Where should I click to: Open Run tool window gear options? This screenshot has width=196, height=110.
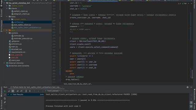(x=187, y=87)
